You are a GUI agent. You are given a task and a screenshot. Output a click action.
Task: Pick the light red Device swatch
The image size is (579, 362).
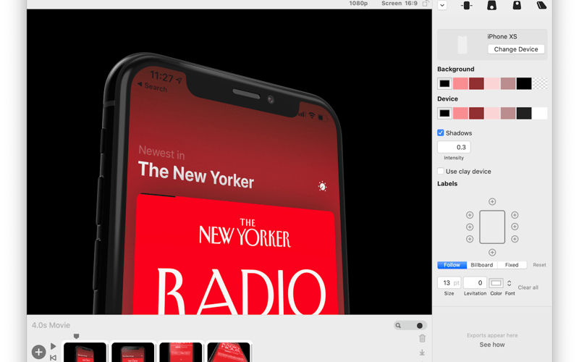click(460, 113)
